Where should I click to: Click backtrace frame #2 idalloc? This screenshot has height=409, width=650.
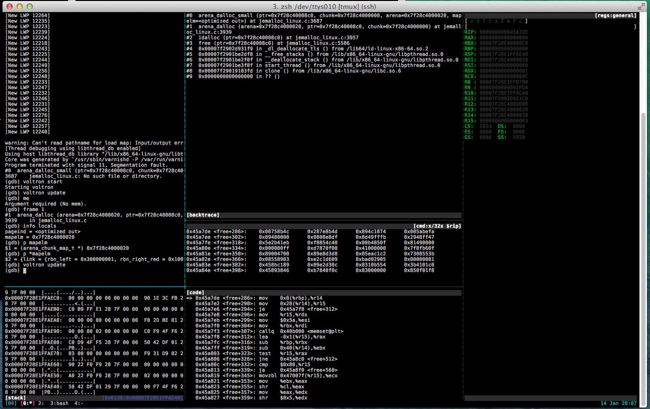point(273,38)
